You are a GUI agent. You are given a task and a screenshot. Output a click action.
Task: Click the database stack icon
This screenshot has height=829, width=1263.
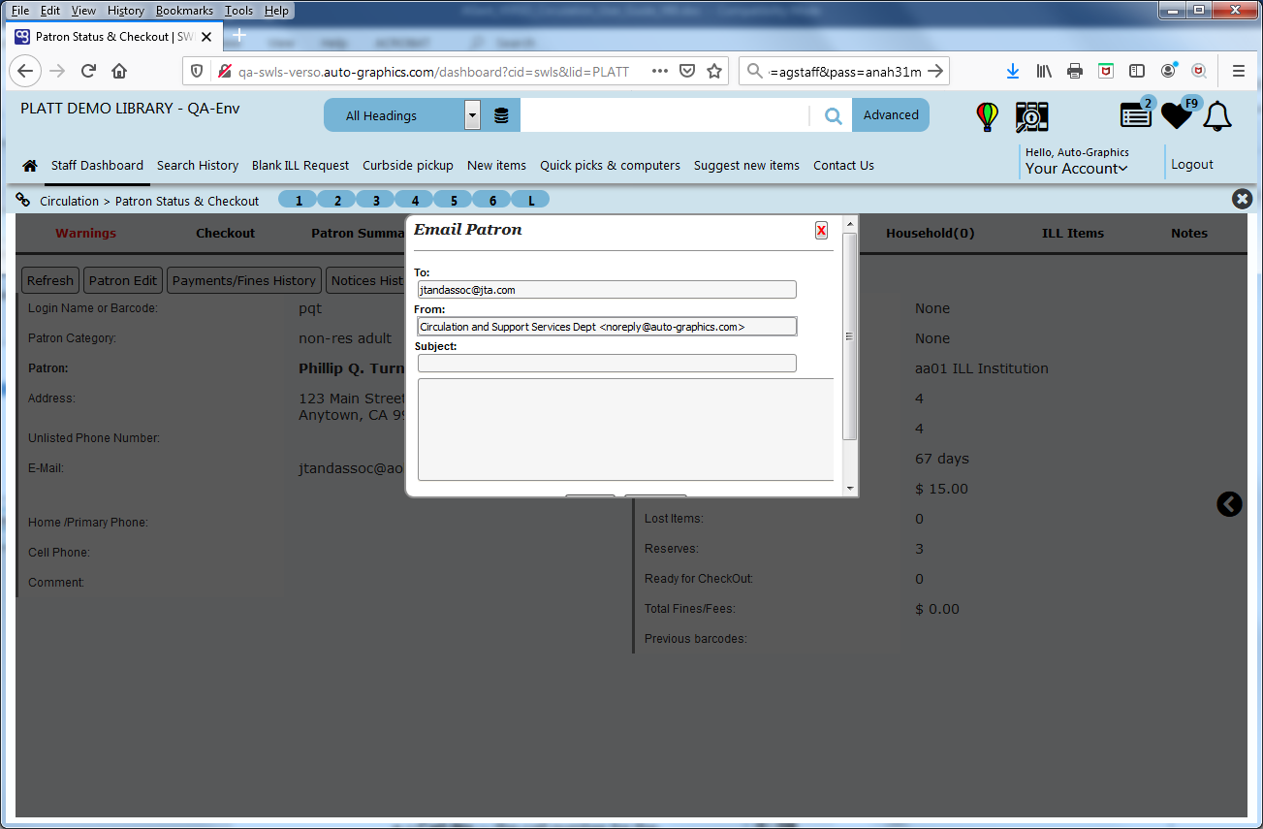pos(501,115)
